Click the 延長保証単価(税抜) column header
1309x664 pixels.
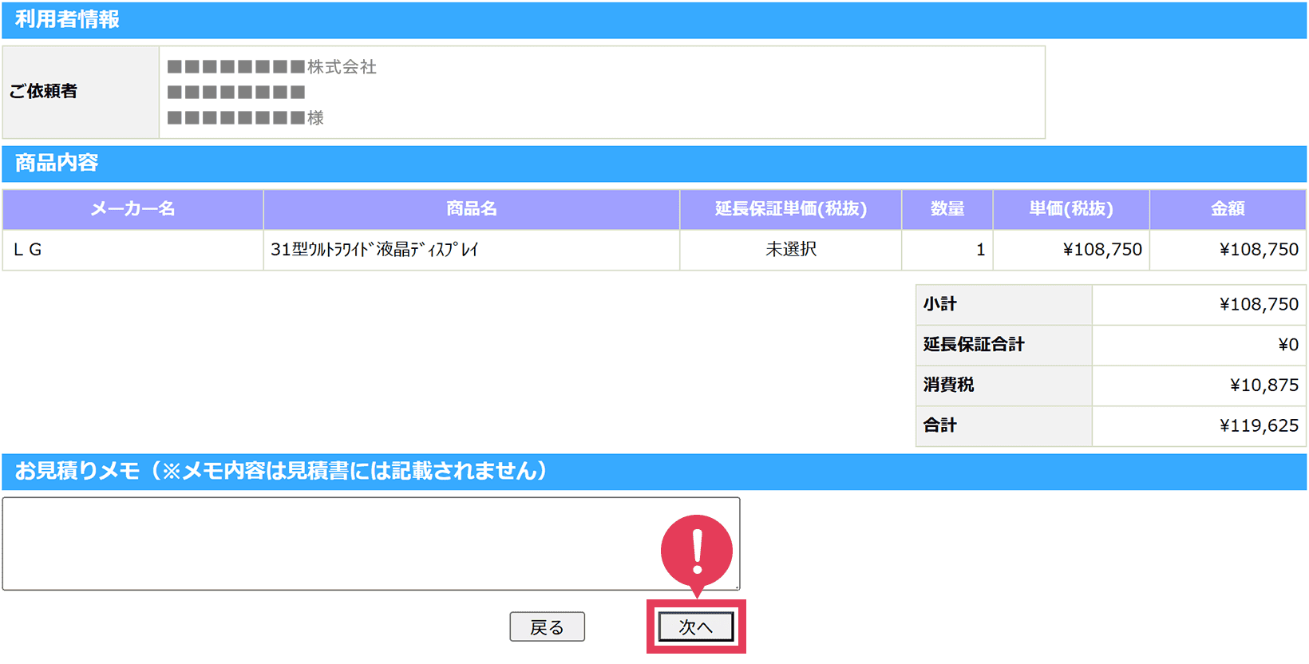(791, 209)
